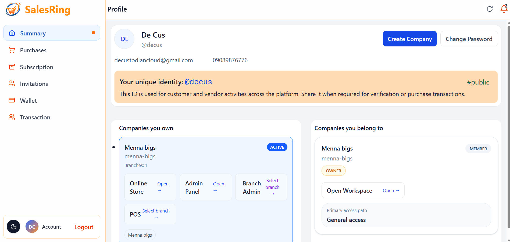Open the Online Store link
Viewport: 510px width, 242px height.
(x=163, y=187)
